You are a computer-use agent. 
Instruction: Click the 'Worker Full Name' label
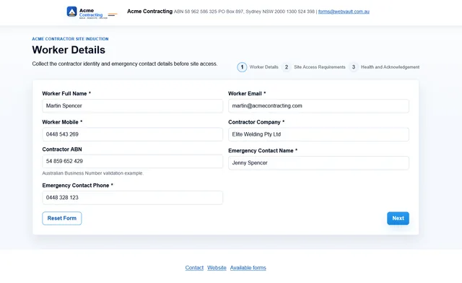[x=66, y=93]
